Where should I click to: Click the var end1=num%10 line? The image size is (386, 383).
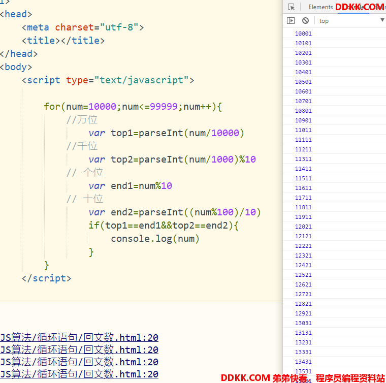click(130, 185)
